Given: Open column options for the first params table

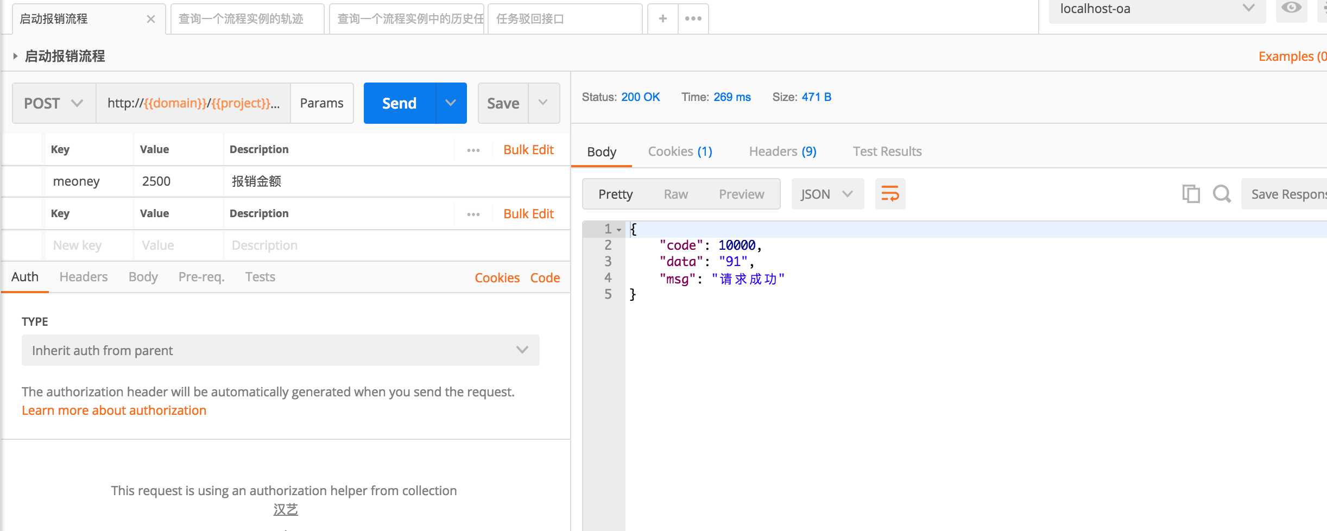Looking at the screenshot, I should click(473, 150).
